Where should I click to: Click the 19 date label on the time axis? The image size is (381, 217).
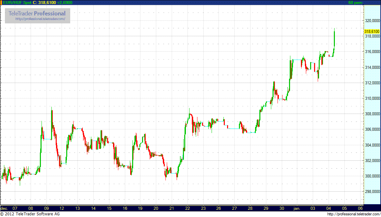(140, 208)
